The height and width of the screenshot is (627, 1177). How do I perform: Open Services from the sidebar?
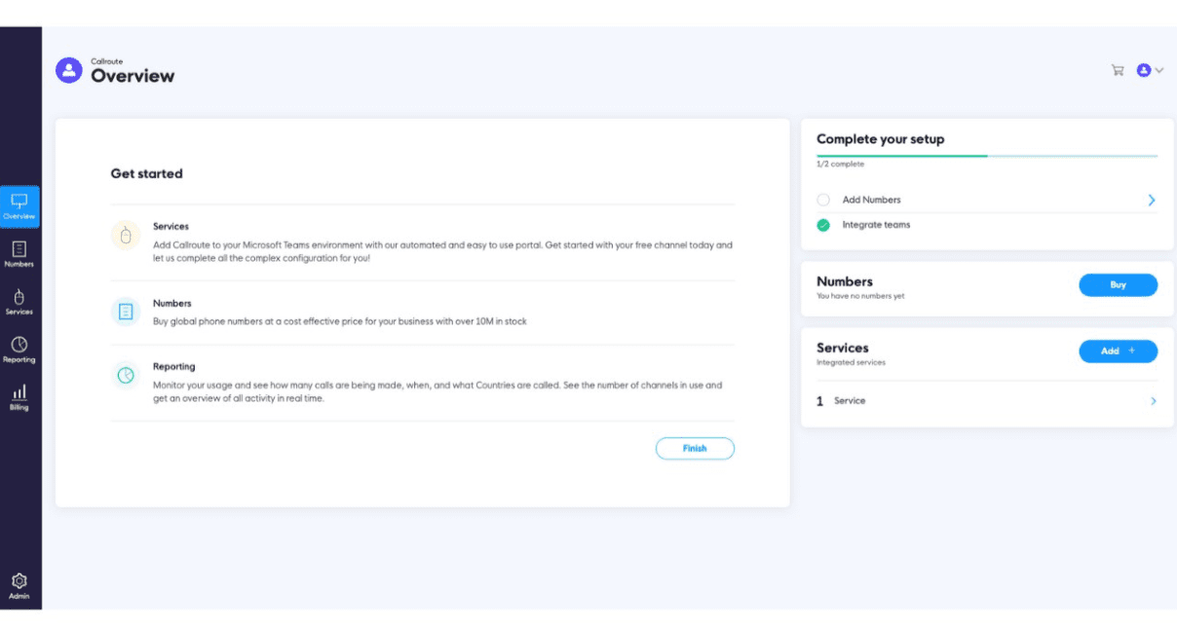[x=19, y=302]
